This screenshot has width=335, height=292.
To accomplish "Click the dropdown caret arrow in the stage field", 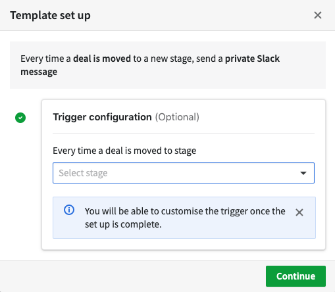I will [x=303, y=173].
